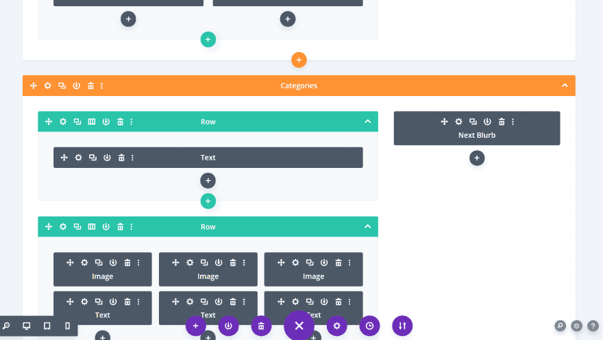603x340 pixels.
Task: Open more options menu on Categories section
Action: click(x=102, y=86)
